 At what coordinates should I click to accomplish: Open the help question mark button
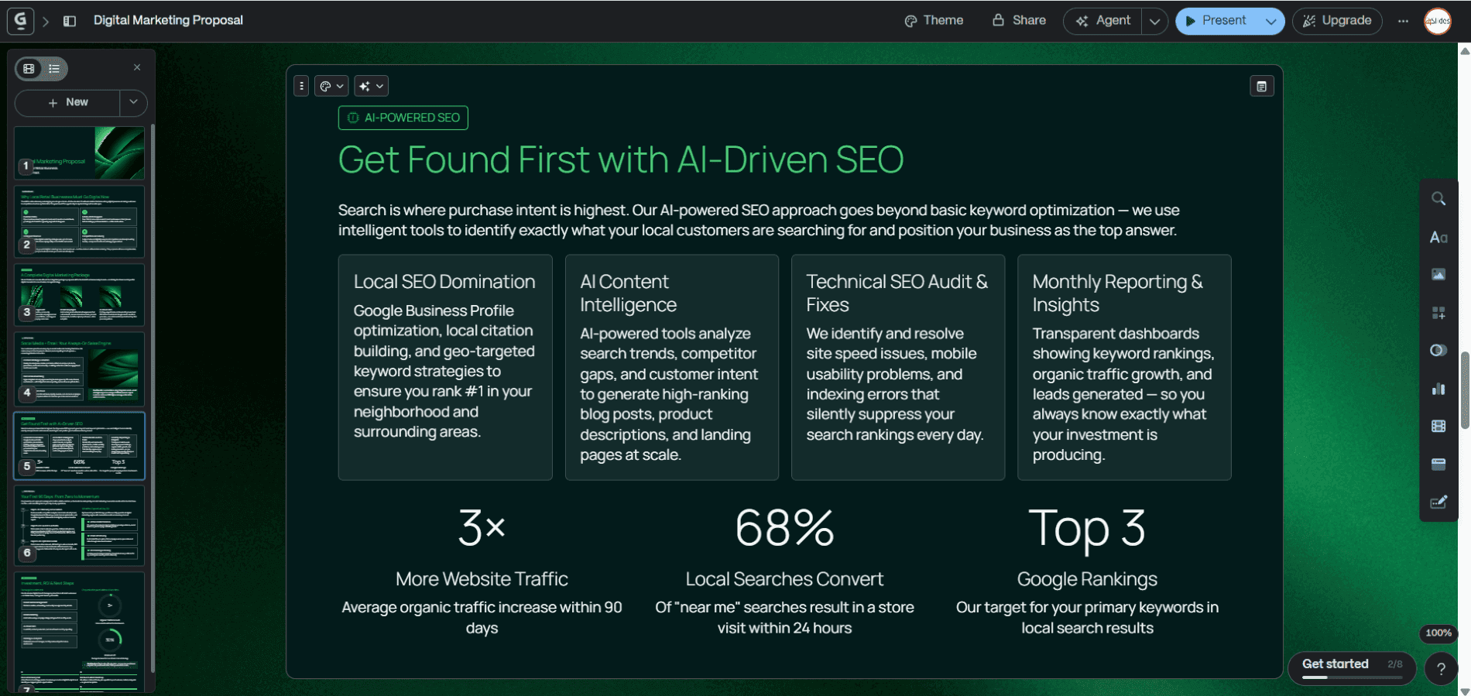pyautogui.click(x=1441, y=669)
